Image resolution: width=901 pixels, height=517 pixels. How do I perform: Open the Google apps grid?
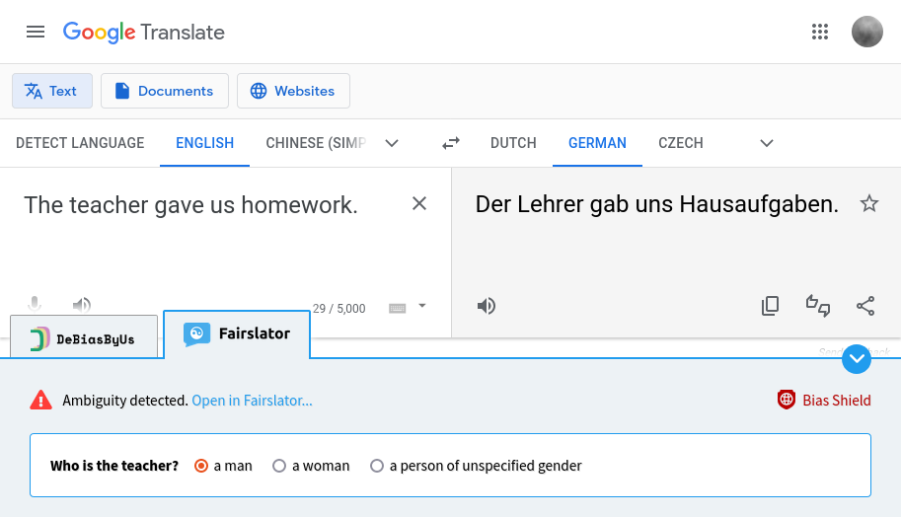tap(820, 32)
